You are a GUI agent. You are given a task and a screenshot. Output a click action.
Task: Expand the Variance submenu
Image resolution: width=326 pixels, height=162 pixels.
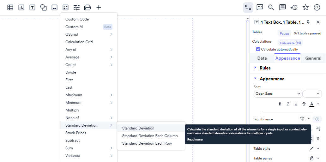(89, 156)
